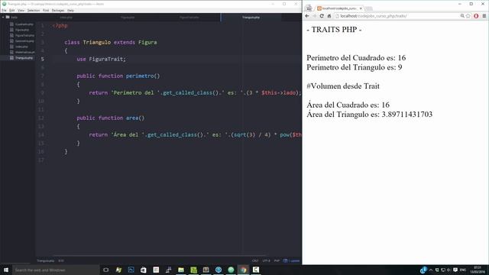Open a new Chrome tab

(x=369, y=8)
